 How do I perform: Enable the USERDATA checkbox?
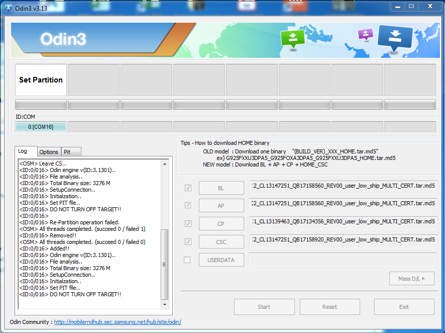click(187, 260)
